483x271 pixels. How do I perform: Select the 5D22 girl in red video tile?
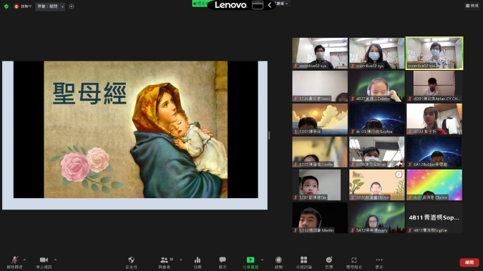[x=434, y=119]
